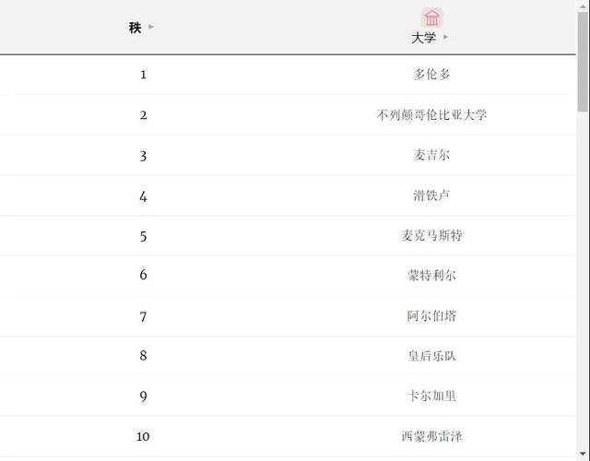Sort by the 大学 column arrow
The image size is (590, 461).
445,37
